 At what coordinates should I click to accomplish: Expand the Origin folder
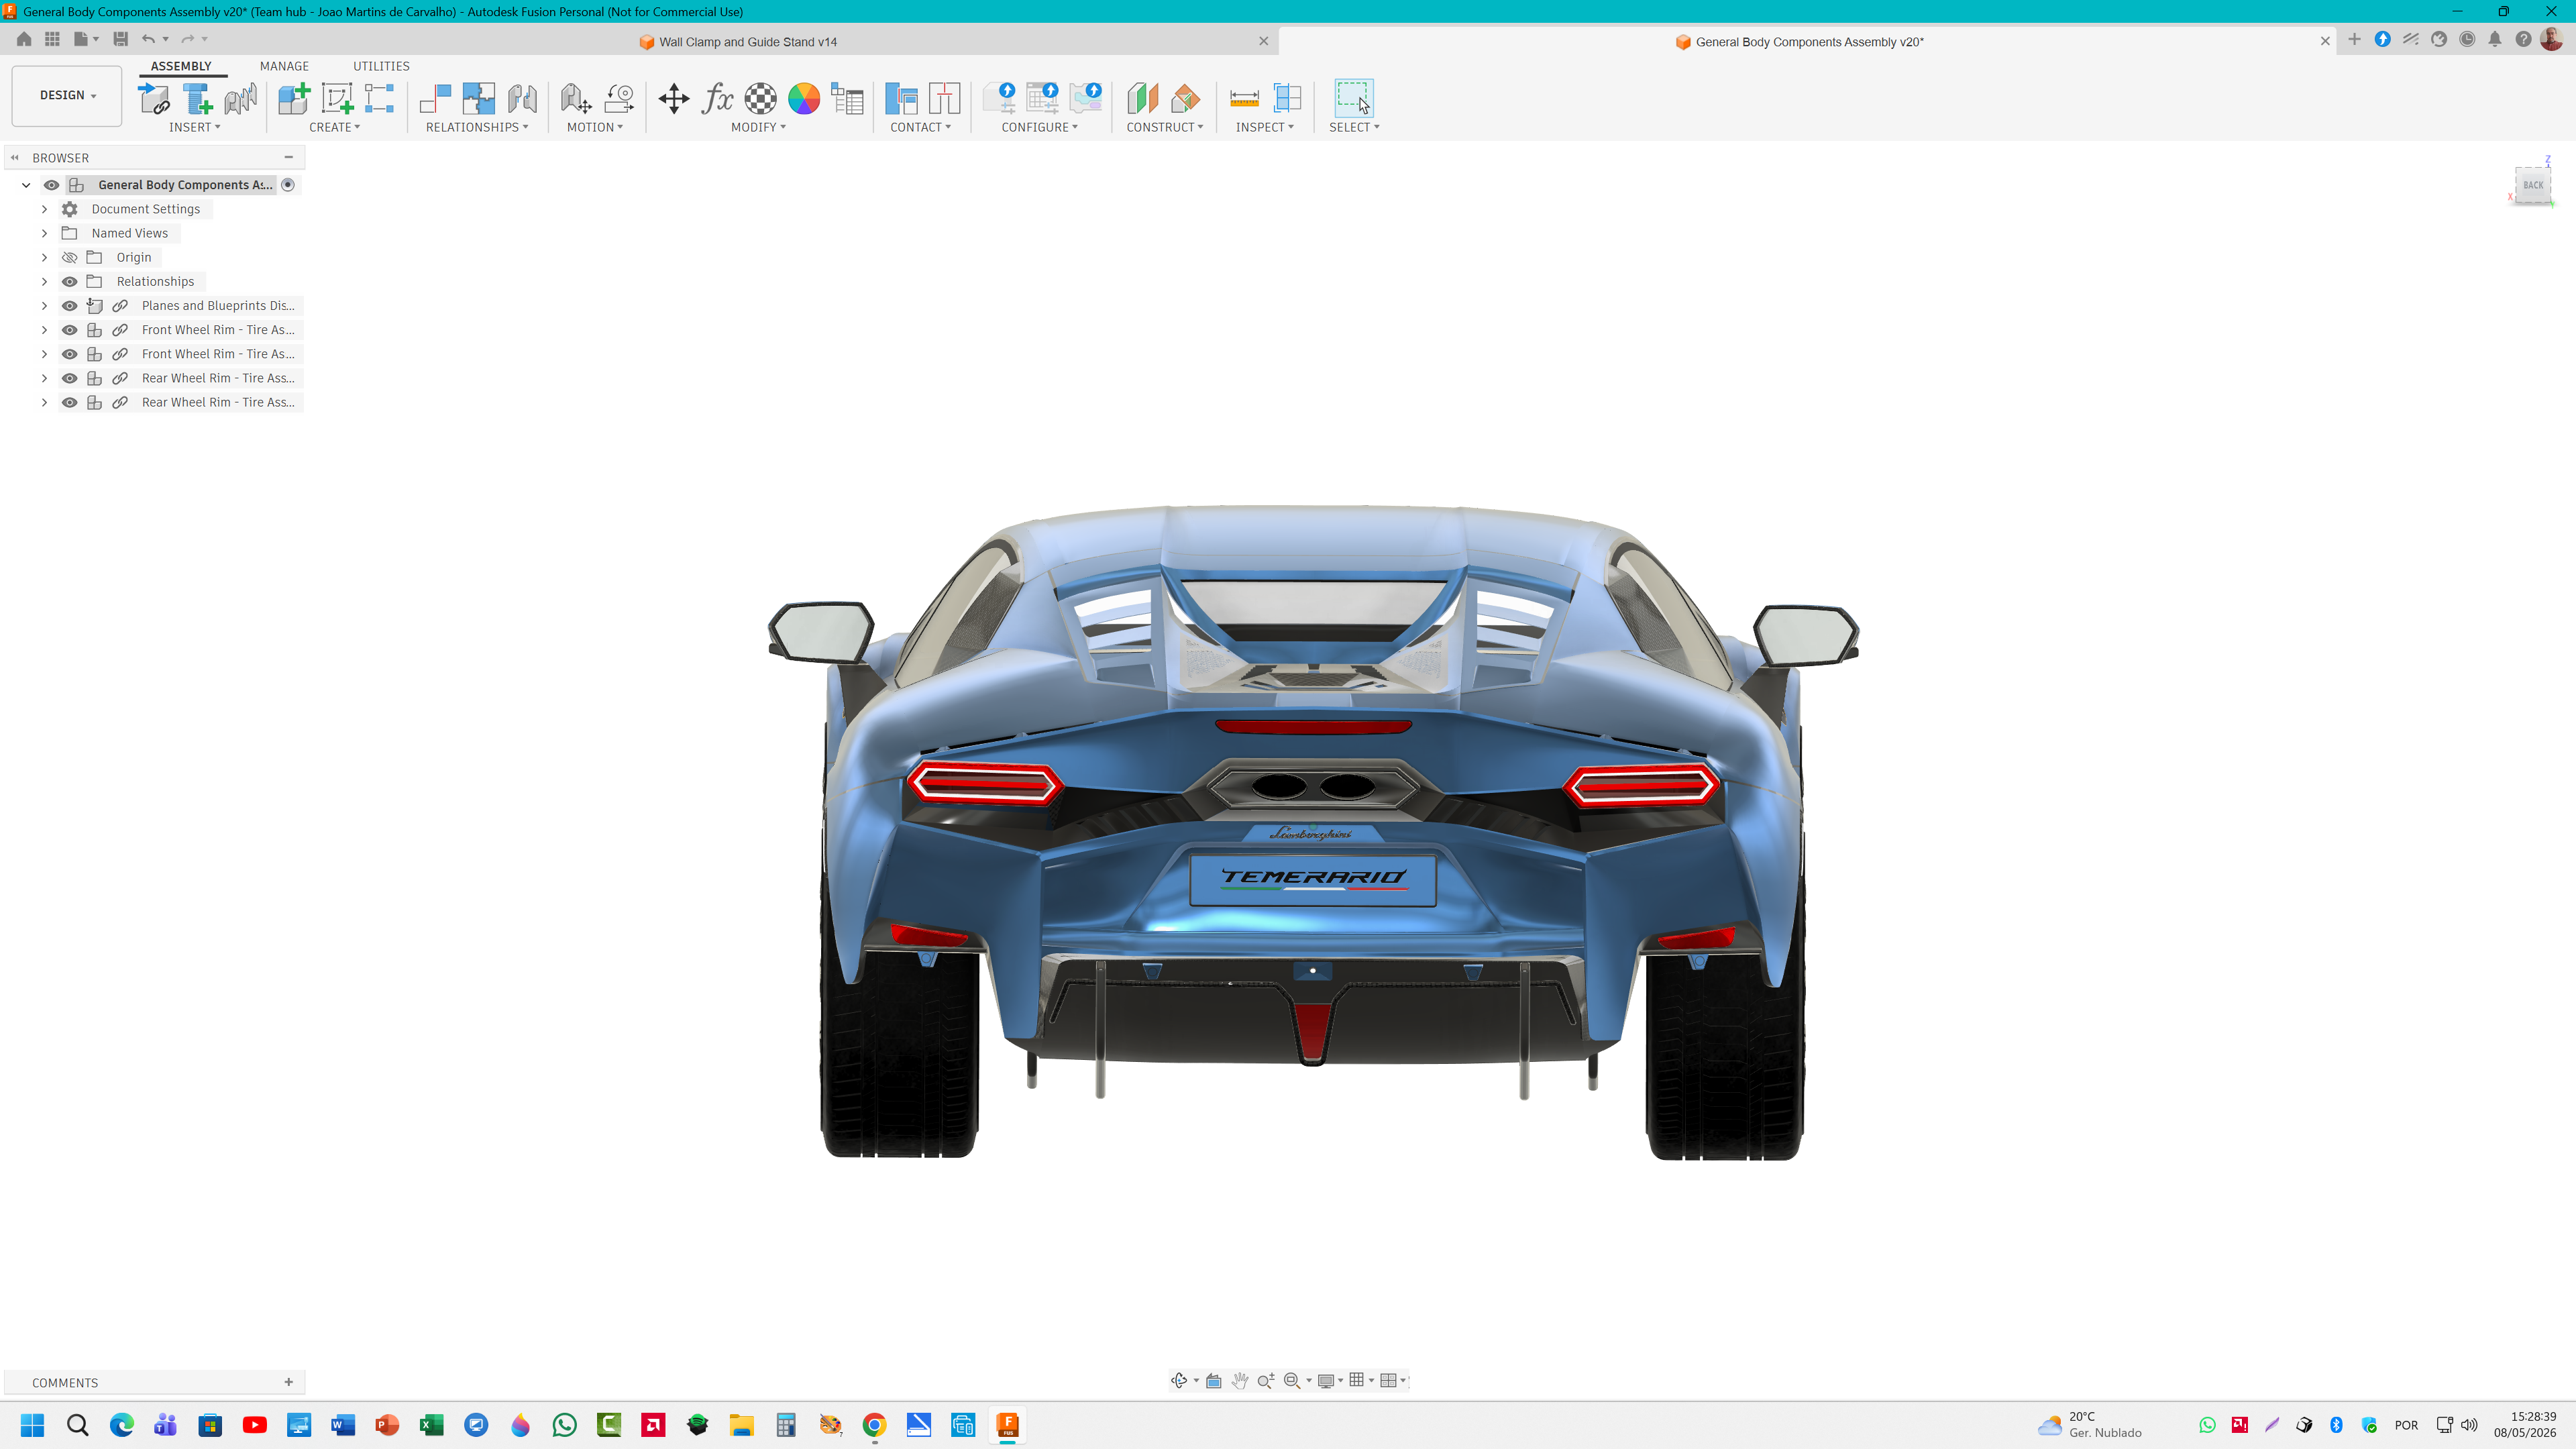(44, 257)
